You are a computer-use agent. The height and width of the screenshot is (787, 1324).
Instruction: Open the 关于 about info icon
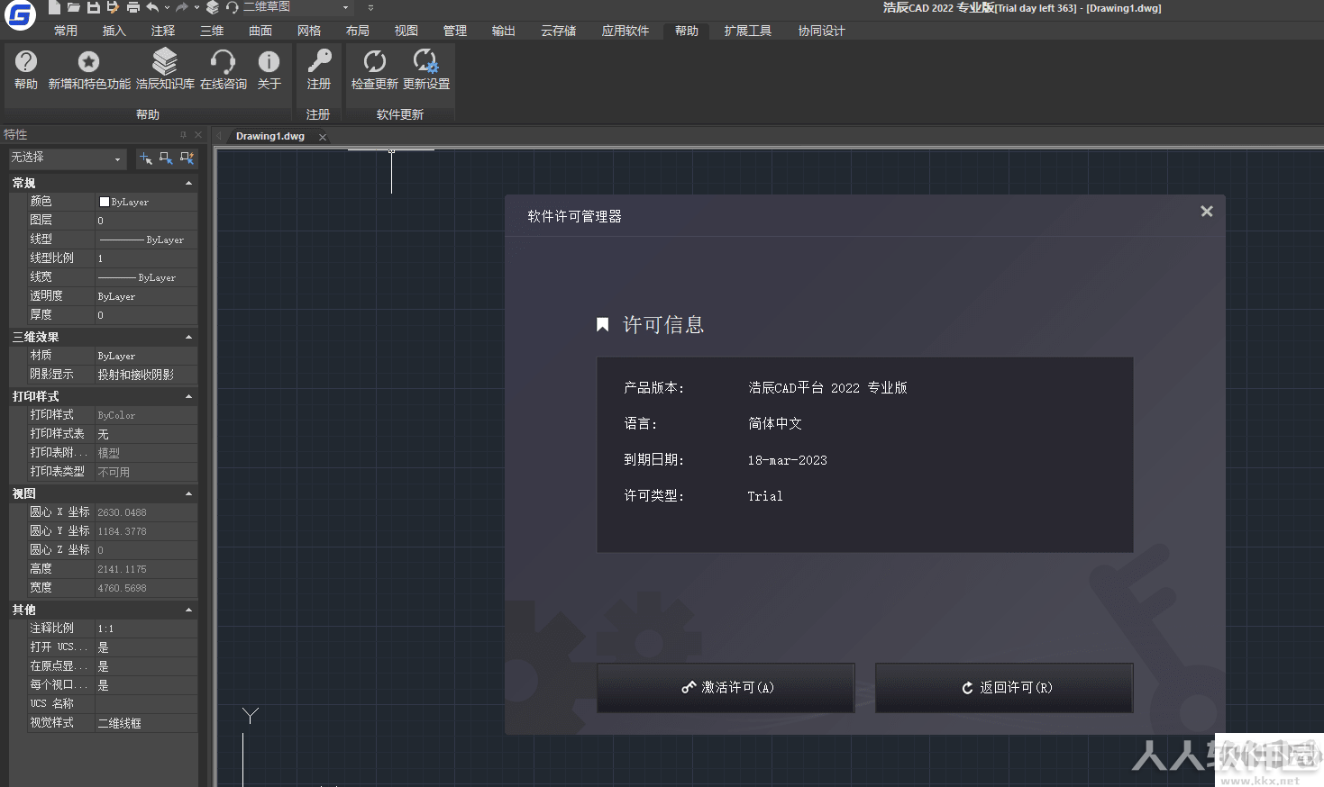[269, 69]
